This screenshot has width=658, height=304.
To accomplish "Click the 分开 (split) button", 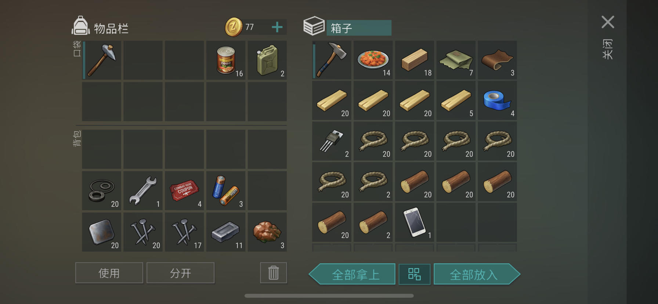I will (180, 273).
